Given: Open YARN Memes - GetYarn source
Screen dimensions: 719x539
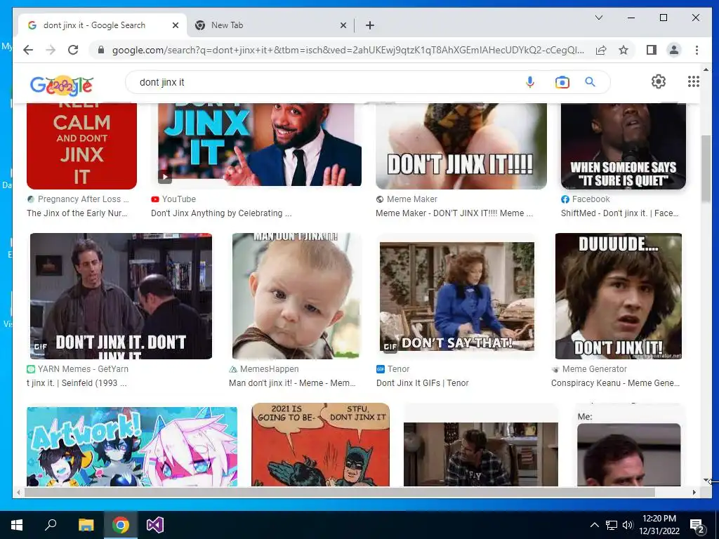Looking at the screenshot, I should point(77,369).
